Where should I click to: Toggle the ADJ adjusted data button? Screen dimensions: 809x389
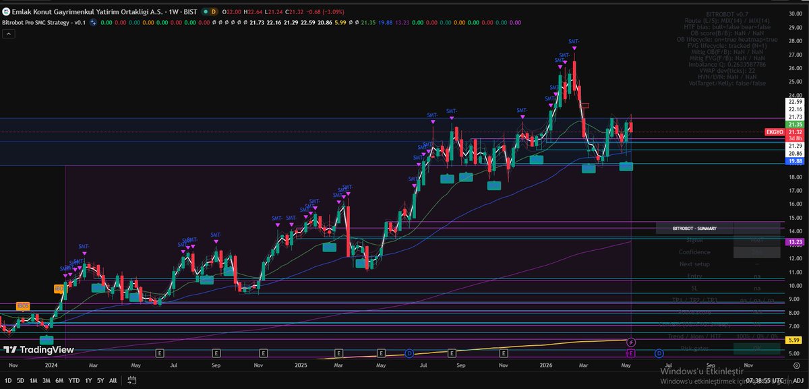pos(798,381)
